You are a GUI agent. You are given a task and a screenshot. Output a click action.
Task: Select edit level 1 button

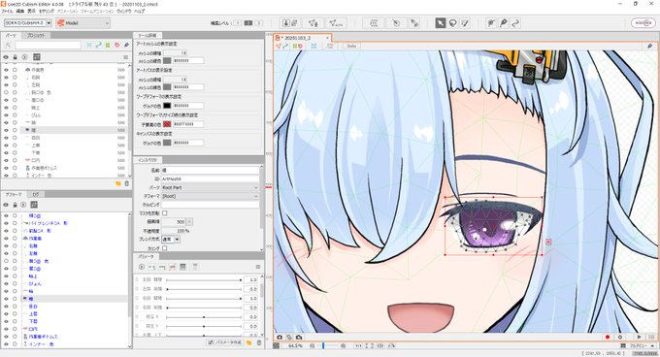[238, 23]
